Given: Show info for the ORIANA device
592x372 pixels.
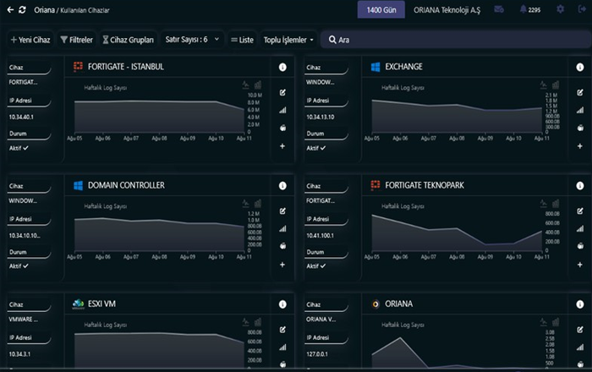Looking at the screenshot, I should click(580, 304).
